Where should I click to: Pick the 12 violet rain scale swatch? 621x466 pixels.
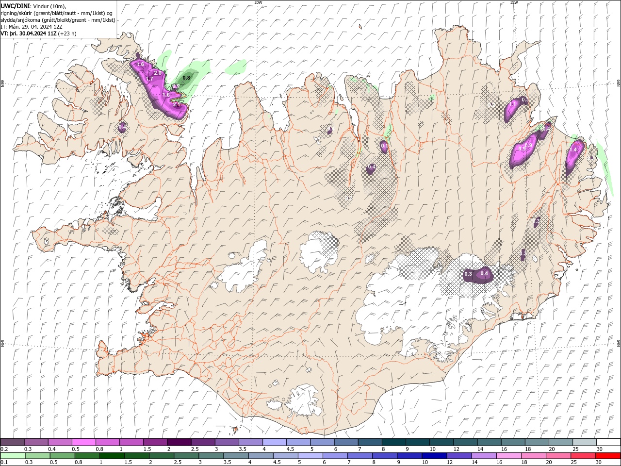[x=458, y=456]
